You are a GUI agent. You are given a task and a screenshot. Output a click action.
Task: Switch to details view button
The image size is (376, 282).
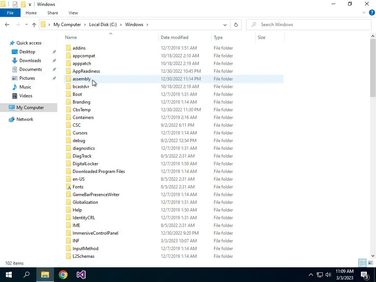click(362, 263)
